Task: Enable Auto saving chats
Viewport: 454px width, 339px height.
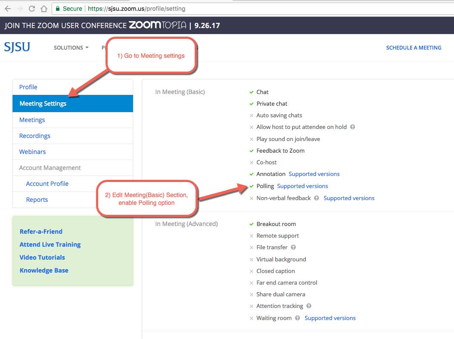Action: (252, 115)
